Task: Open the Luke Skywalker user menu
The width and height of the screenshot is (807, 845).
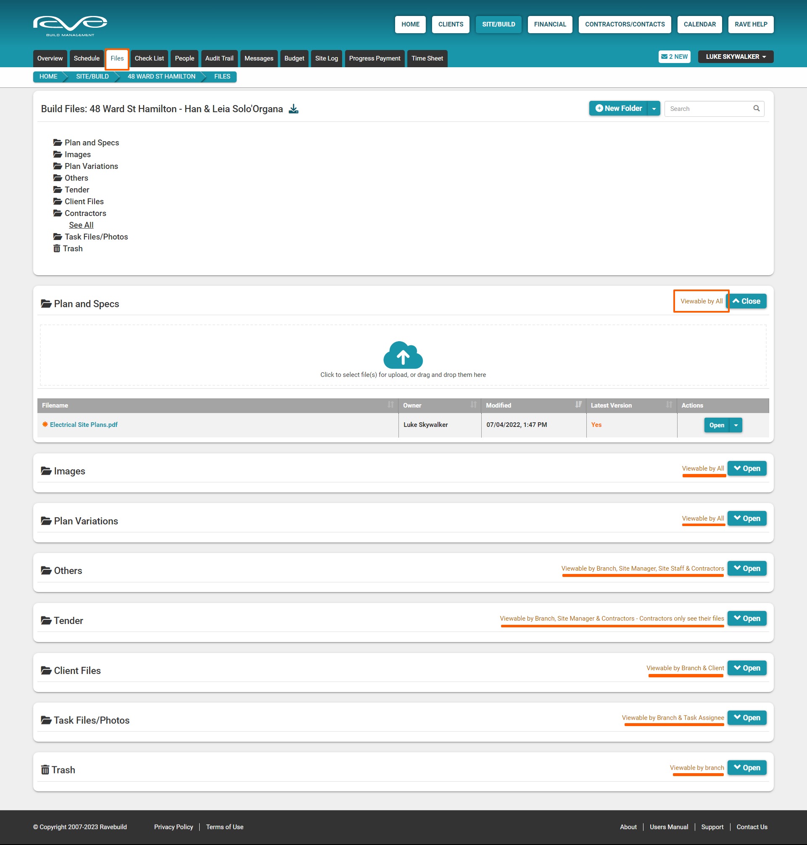Action: pyautogui.click(x=735, y=57)
